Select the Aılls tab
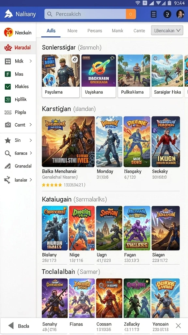Image resolution: width=188 pixels, height=335 pixels. coord(51,30)
